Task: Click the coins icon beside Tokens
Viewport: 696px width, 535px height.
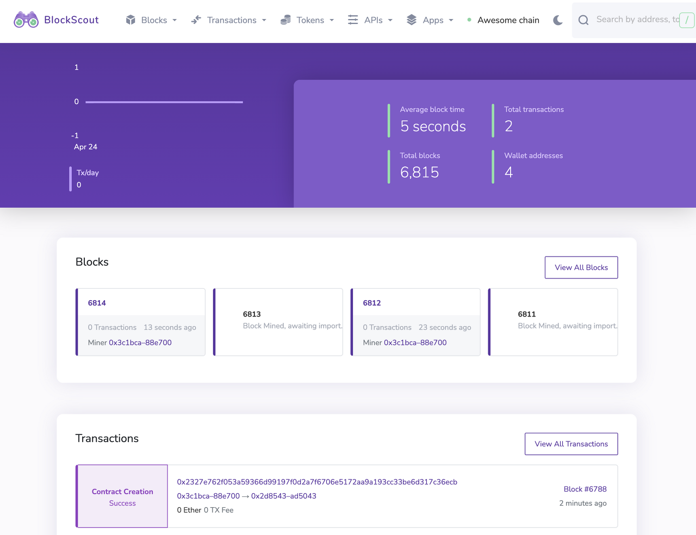Action: (x=285, y=20)
